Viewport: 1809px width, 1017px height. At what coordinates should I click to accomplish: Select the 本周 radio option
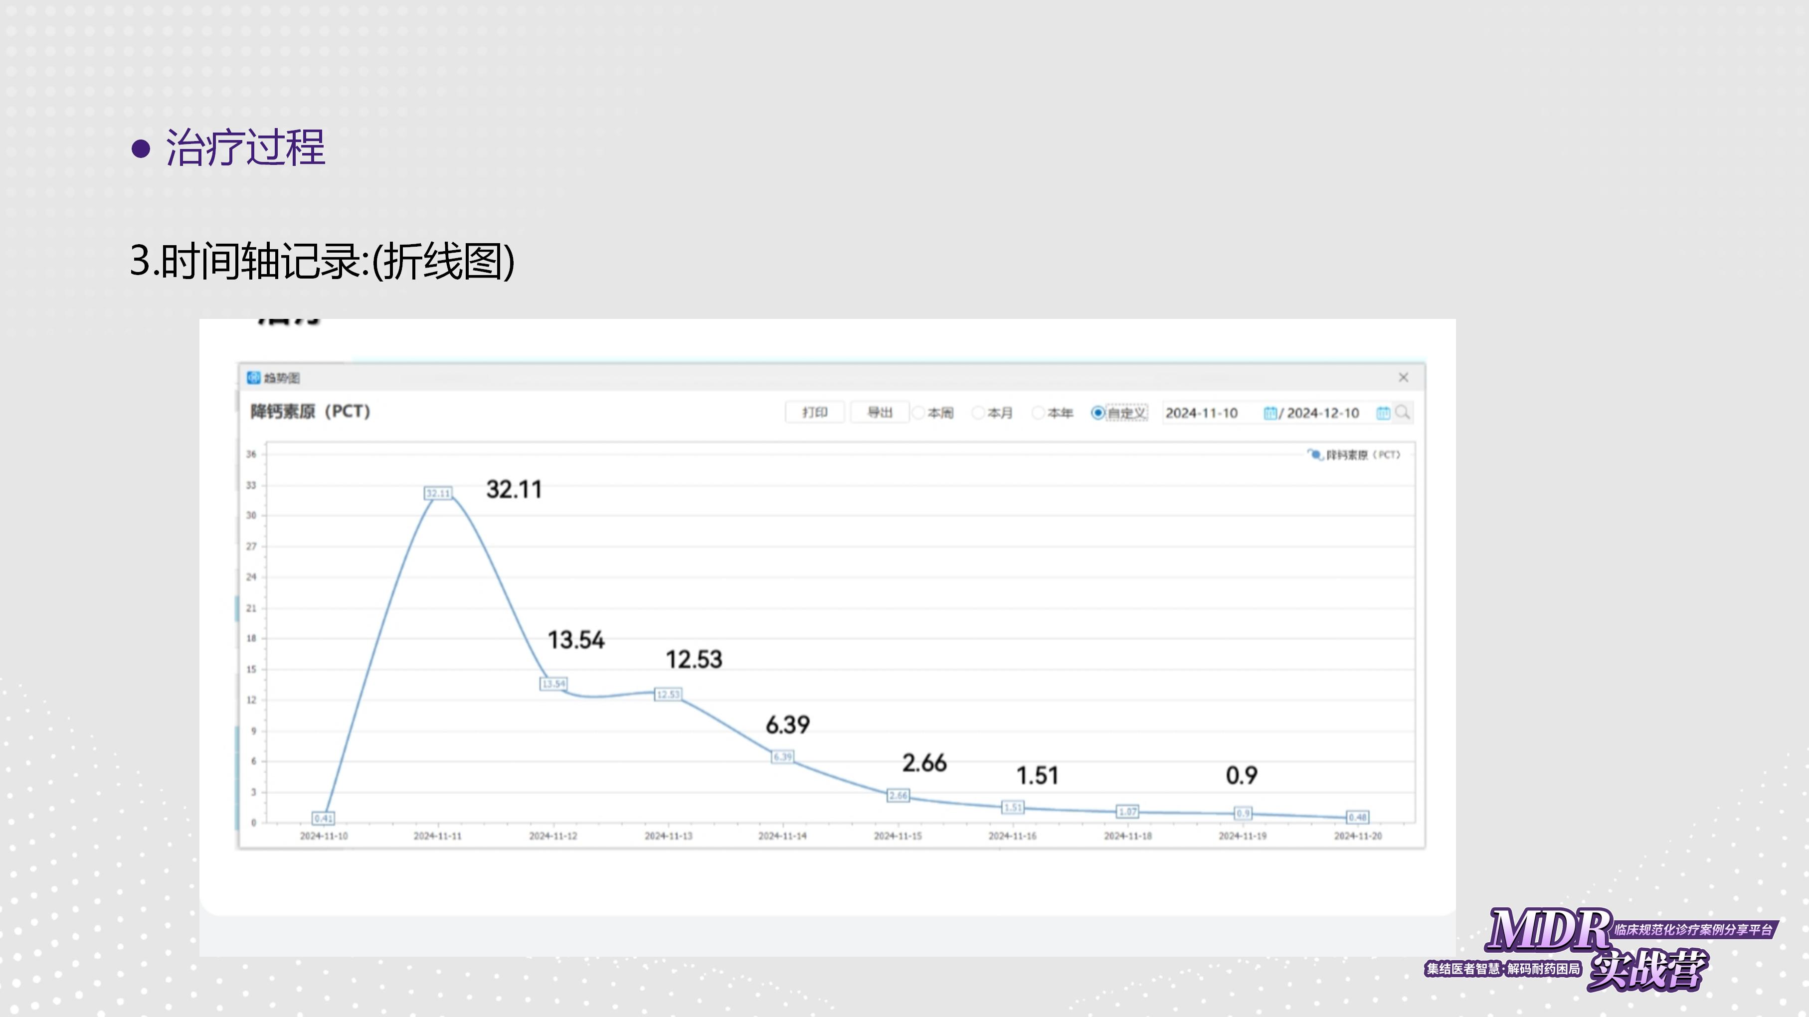coord(918,413)
